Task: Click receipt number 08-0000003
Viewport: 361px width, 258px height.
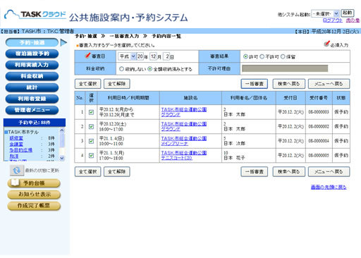Action: pos(319,112)
